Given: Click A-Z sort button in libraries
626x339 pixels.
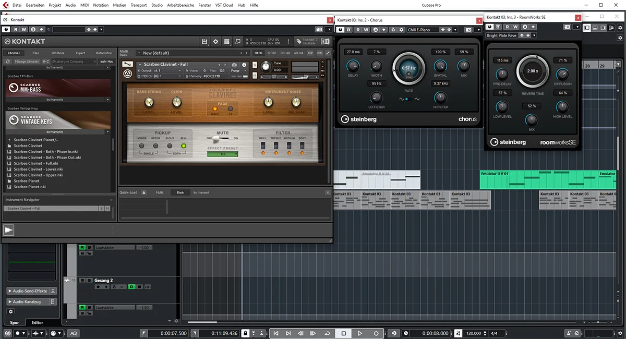Looking at the screenshot, I should point(46,62).
